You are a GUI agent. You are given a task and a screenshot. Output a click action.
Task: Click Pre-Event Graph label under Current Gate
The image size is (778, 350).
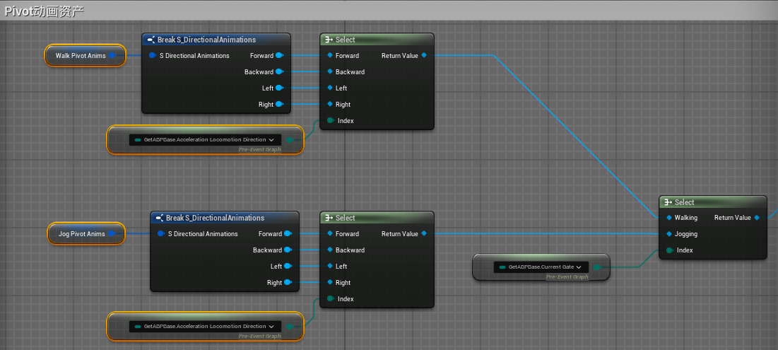567,277
